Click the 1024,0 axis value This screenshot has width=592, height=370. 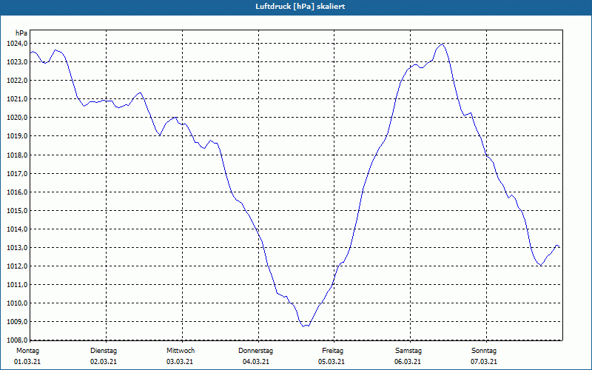pyautogui.click(x=17, y=44)
